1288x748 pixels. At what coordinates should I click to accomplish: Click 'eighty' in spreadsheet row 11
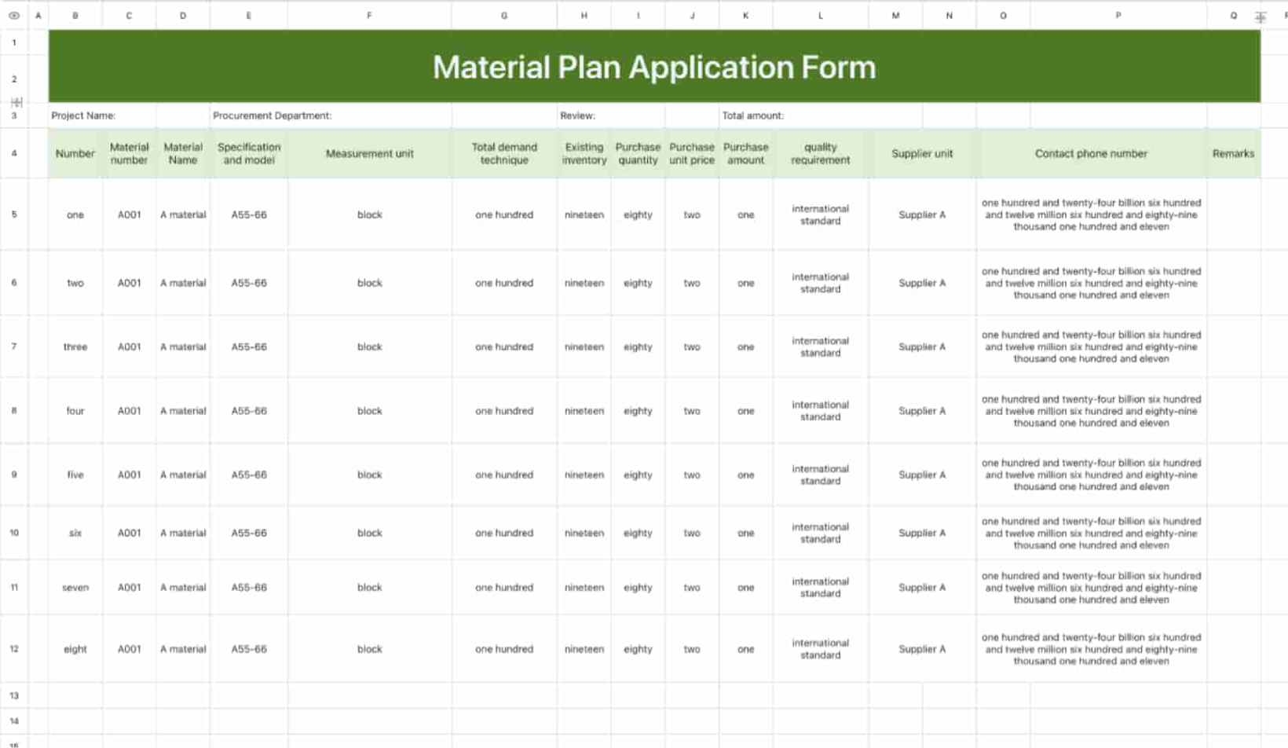[x=638, y=587]
